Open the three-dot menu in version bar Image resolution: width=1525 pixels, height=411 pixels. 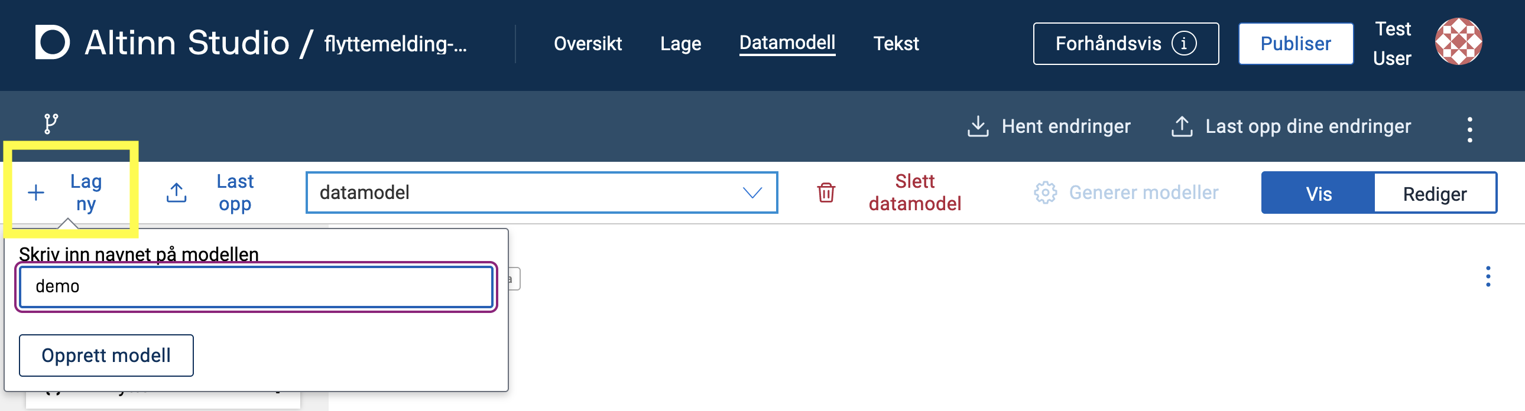click(1469, 129)
